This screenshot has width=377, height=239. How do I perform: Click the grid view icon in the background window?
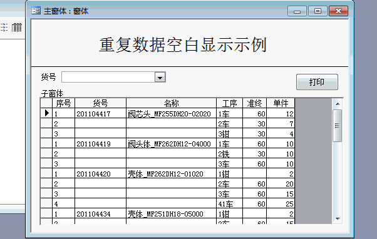(x=16, y=27)
